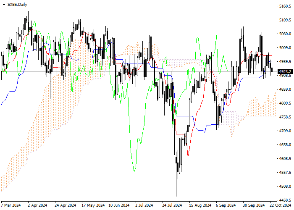The height and width of the screenshot is (210, 294).
Task: Click the 5160.5 price axis label
Action: [x=285, y=6]
